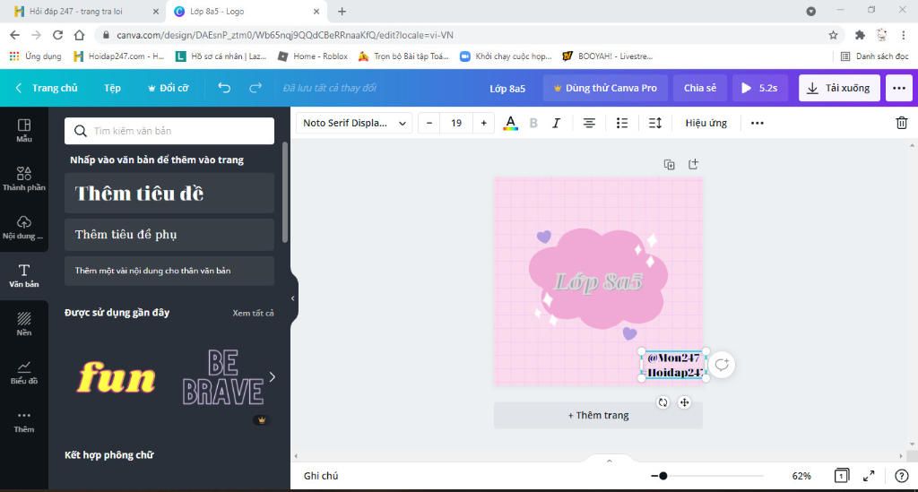Open line spacing icon
Viewport: 918px width, 492px height.
pyautogui.click(x=655, y=123)
